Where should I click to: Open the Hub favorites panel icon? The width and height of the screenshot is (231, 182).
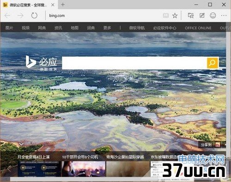191,15
